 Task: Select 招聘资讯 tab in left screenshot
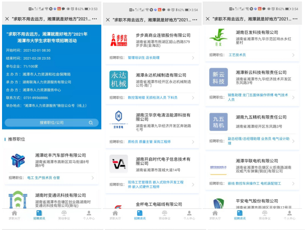pyautogui.click(x=39, y=215)
